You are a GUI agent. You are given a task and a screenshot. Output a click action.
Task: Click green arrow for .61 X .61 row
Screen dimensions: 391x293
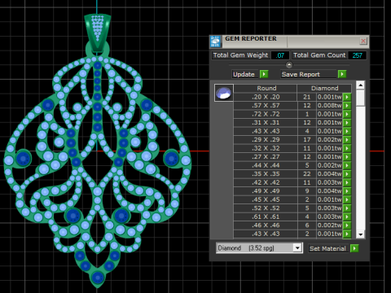pyautogui.click(x=347, y=216)
